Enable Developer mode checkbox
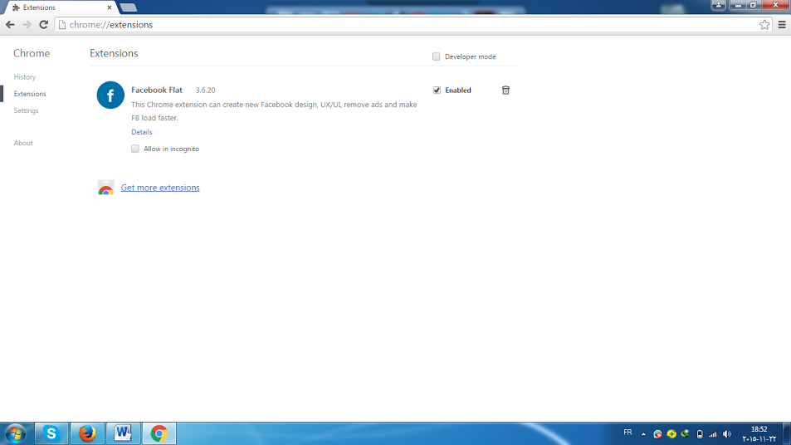 coord(437,56)
